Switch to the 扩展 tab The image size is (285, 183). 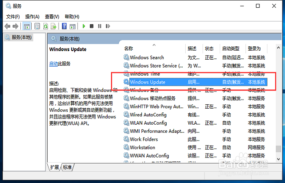[54, 167]
